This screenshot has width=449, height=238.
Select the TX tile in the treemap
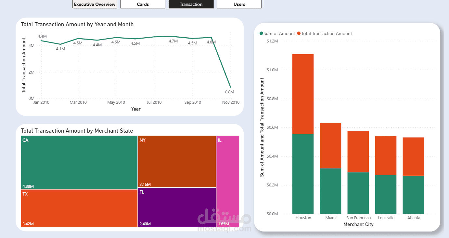(x=79, y=208)
